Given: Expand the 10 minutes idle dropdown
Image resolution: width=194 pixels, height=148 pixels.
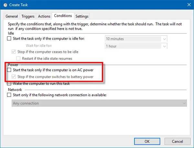Looking at the screenshot, I should (164, 39).
